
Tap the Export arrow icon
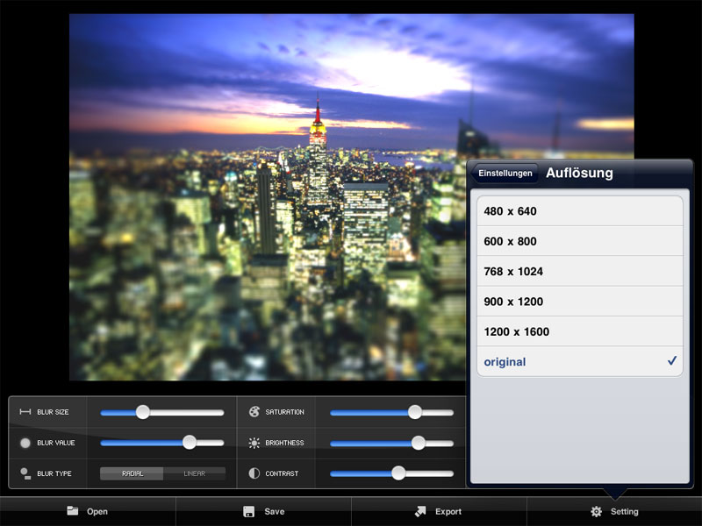click(x=420, y=511)
